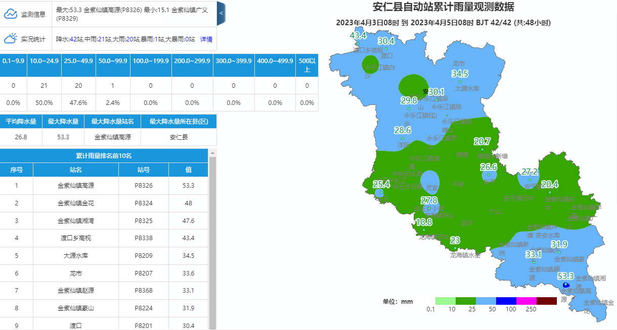Select station row 金紫仙镇豪山

click(104, 308)
